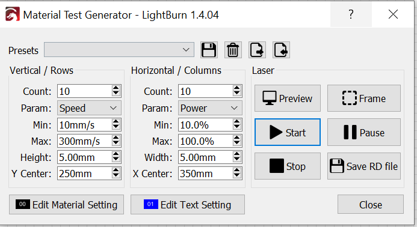
Task: Open the Presets dropdown list
Action: pyautogui.click(x=119, y=50)
